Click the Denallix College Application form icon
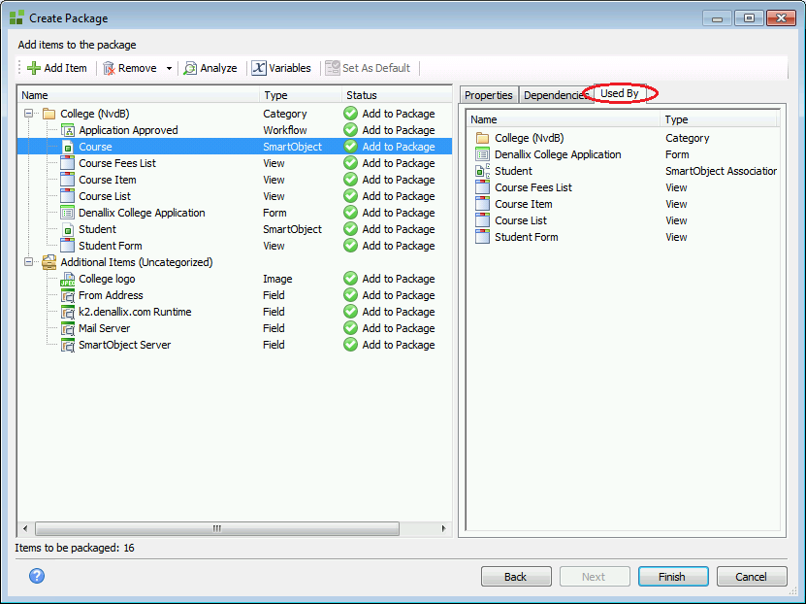This screenshot has width=806, height=604. [68, 213]
